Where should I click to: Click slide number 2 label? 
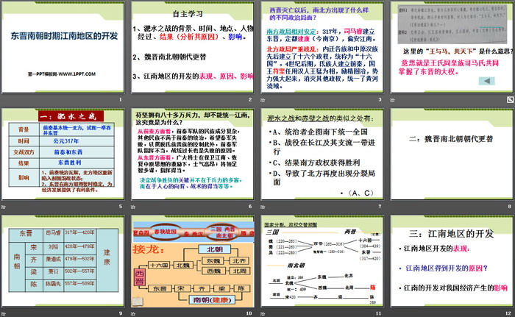coord(250,99)
